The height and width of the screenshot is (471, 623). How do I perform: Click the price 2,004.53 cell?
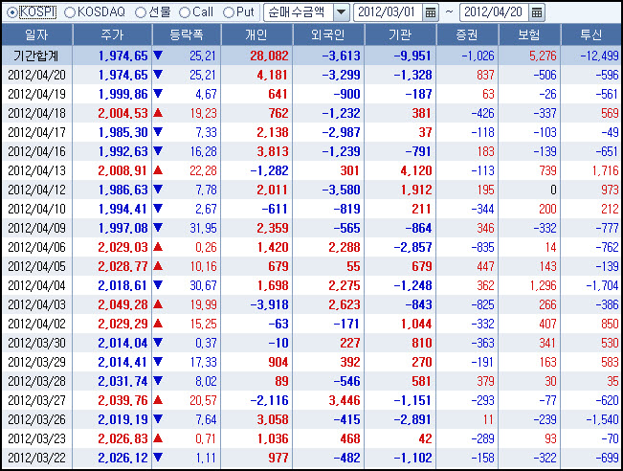tap(122, 113)
